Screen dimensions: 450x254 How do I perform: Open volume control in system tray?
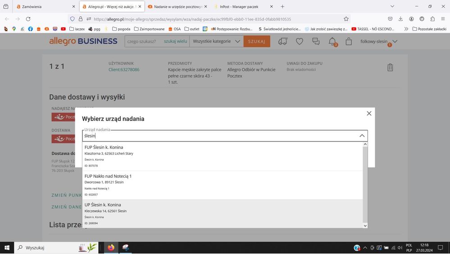400,248
